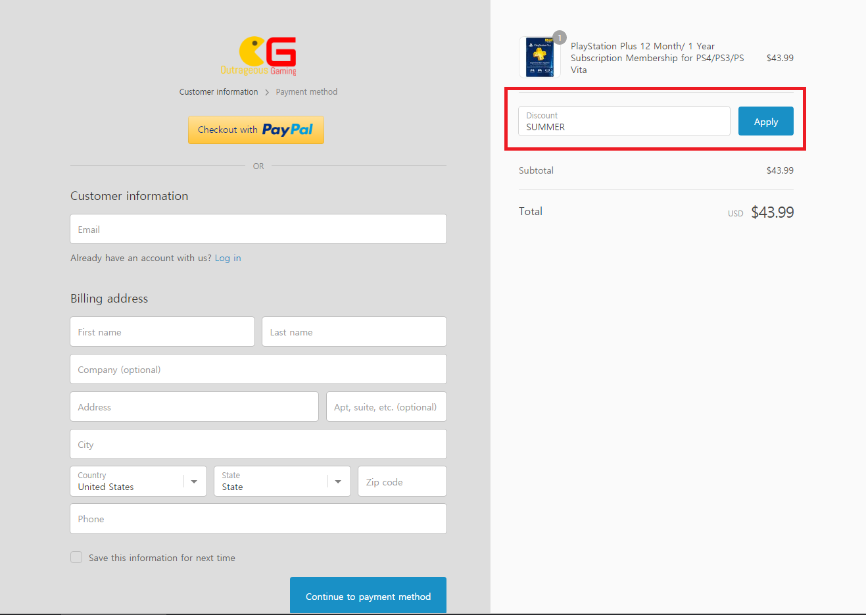Check Save this information for next time
Screen dimensions: 866x615
77,557
